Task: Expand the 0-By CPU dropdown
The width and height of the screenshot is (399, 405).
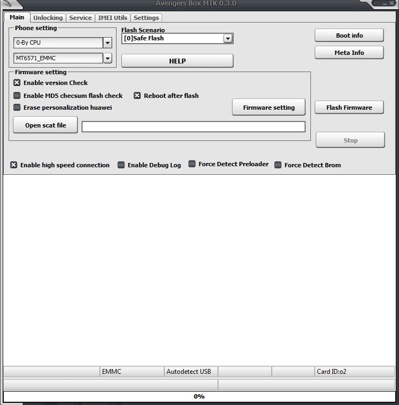Action: [107, 42]
